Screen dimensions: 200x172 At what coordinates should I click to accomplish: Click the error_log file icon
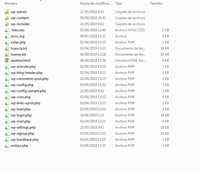point(7,36)
